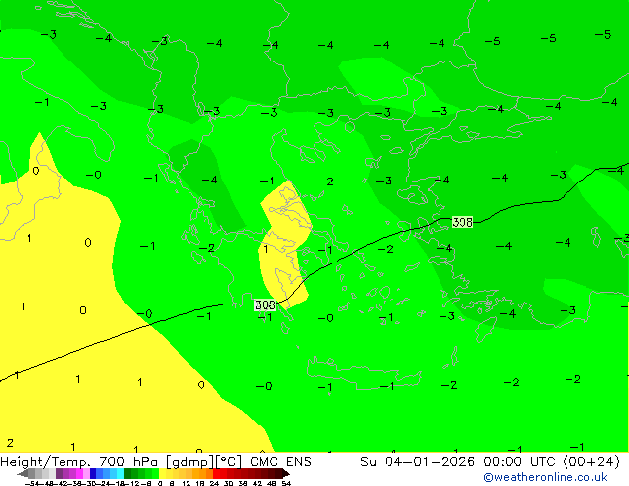Click the magenta swatch in the color legend

79,473
